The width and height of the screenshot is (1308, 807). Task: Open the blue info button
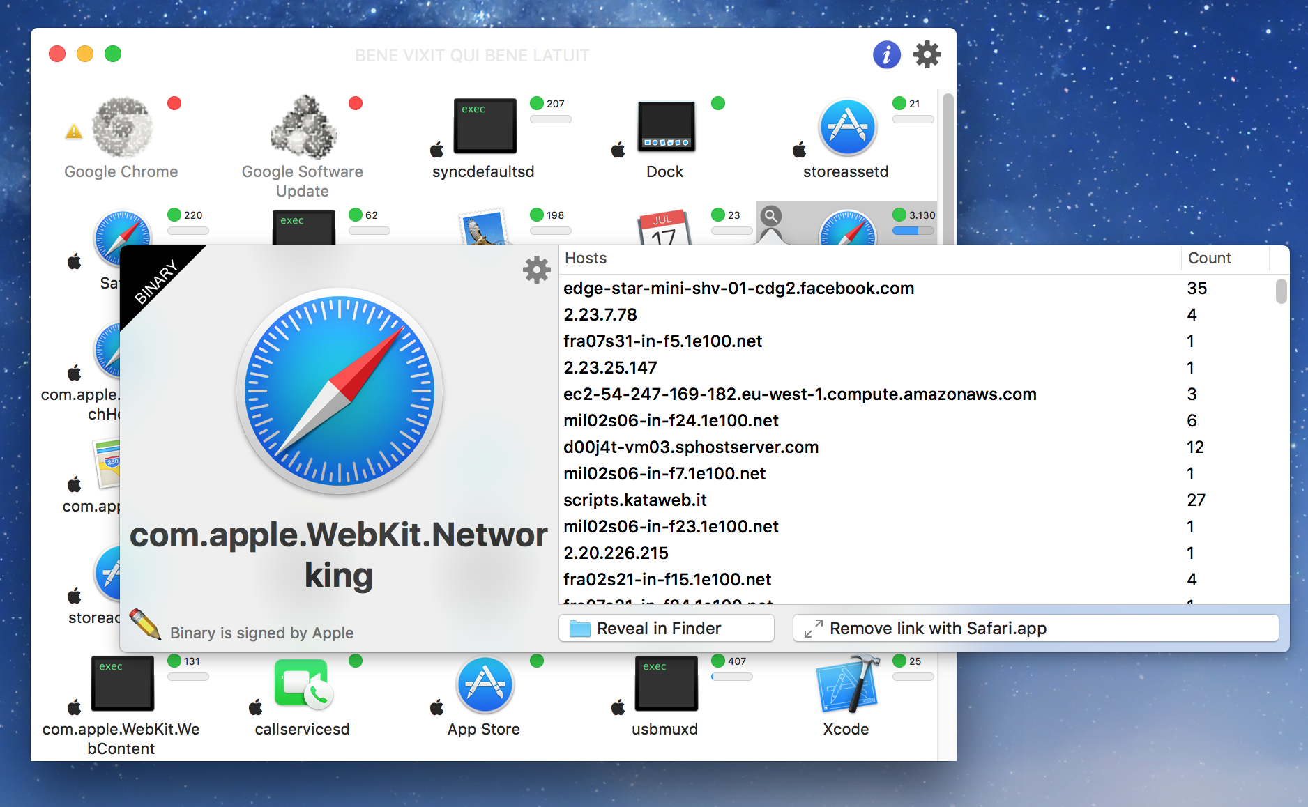click(886, 54)
